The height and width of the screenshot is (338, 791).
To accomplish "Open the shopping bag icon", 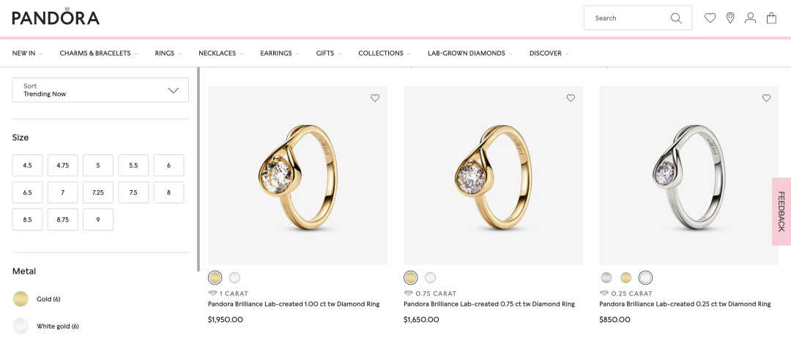I will (x=771, y=18).
